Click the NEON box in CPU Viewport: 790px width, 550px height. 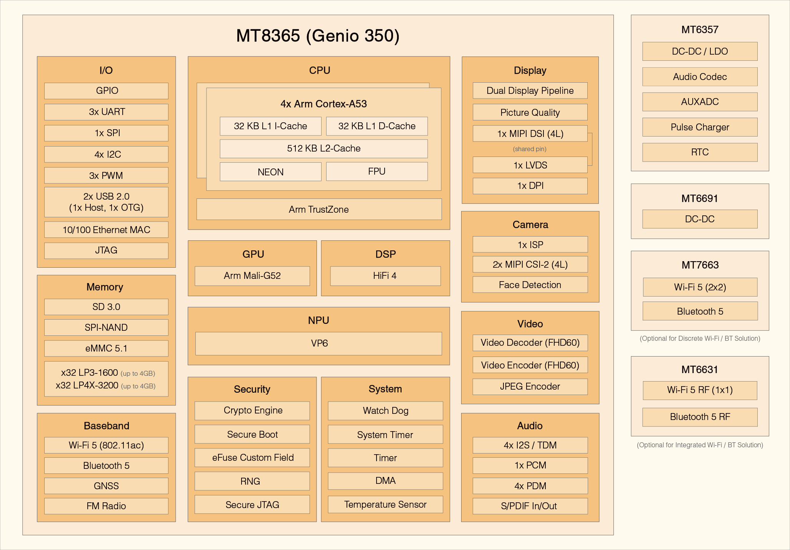pyautogui.click(x=270, y=172)
